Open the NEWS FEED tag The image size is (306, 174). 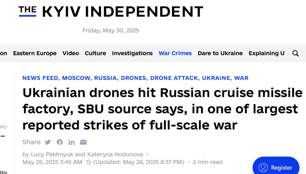point(40,78)
